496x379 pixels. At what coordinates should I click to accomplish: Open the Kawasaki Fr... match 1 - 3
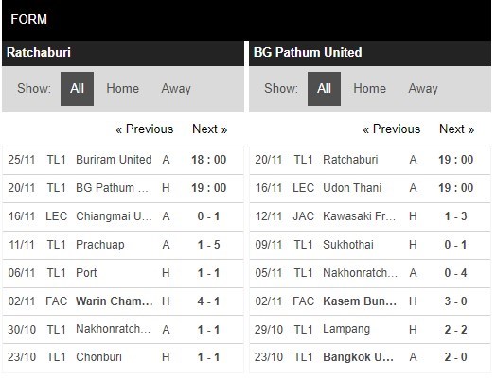click(370, 216)
